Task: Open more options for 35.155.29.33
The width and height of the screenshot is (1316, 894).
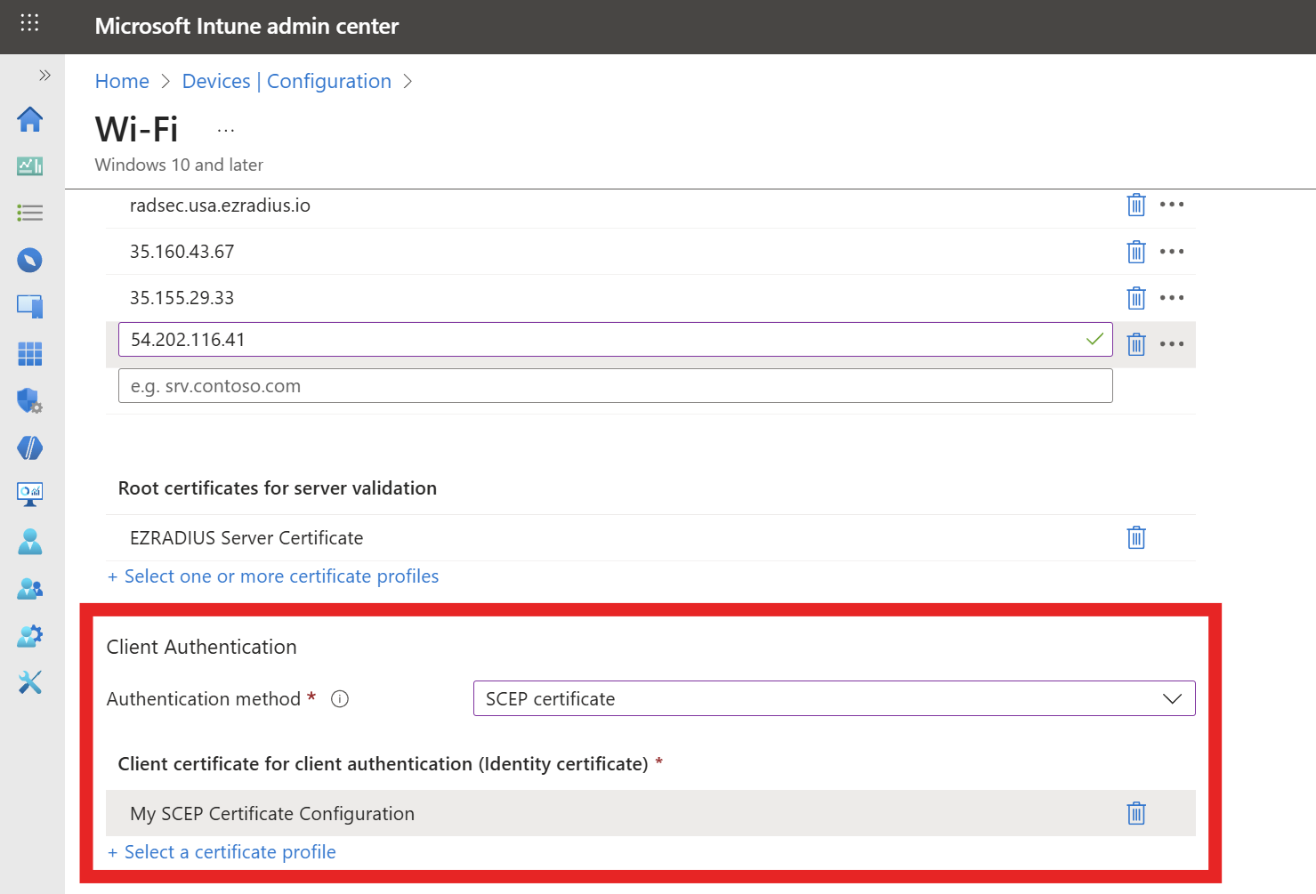Action: click(1172, 298)
